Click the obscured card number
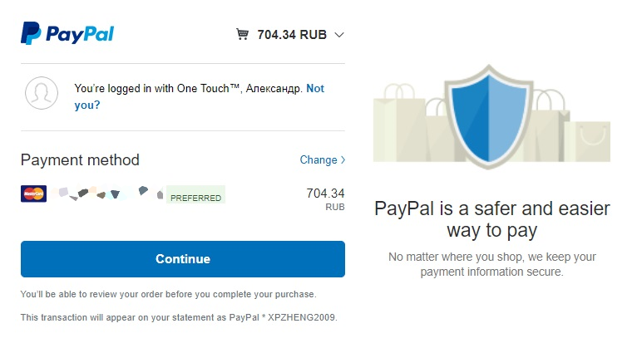Viewport: 637px width, 343px height. click(x=106, y=194)
